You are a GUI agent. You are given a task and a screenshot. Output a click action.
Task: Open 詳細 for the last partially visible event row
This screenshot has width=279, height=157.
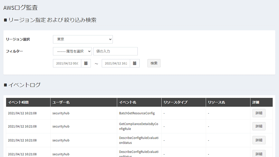[x=259, y=153]
